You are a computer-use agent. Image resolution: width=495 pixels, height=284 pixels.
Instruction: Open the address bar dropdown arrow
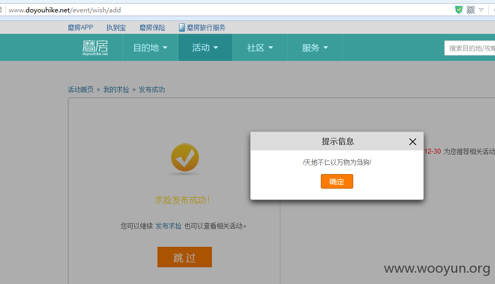coord(481,10)
